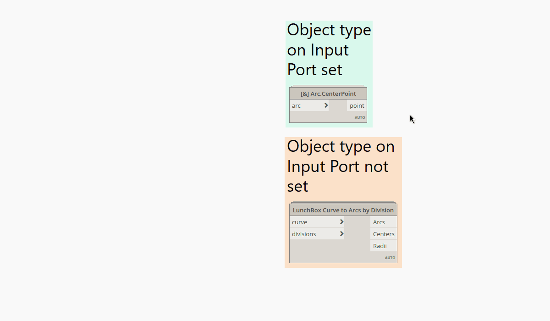Click the Radii output label
Screen dimensions: 550x321
[381, 246]
